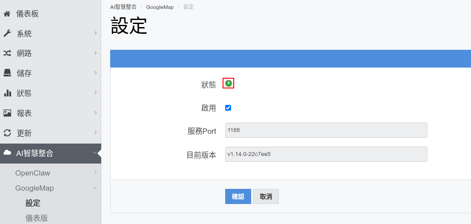Click the 啟用 label
The height and width of the screenshot is (224, 471).
click(x=209, y=108)
